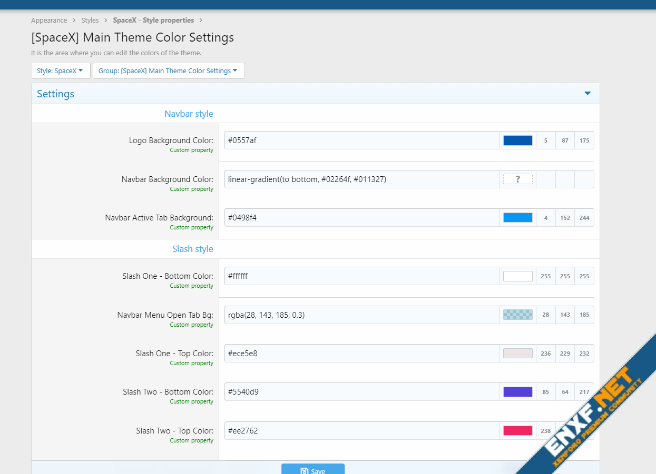Click the Navbar Menu Open Tab Bg rgba field

click(361, 315)
